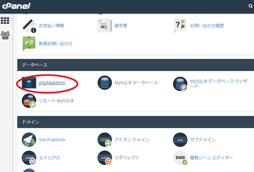
Task: Open the home grid icon in sidebar
Action: point(5,21)
